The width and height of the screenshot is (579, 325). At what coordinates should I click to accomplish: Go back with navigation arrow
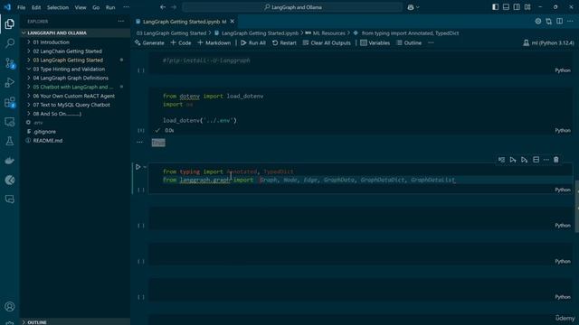tap(163, 7)
